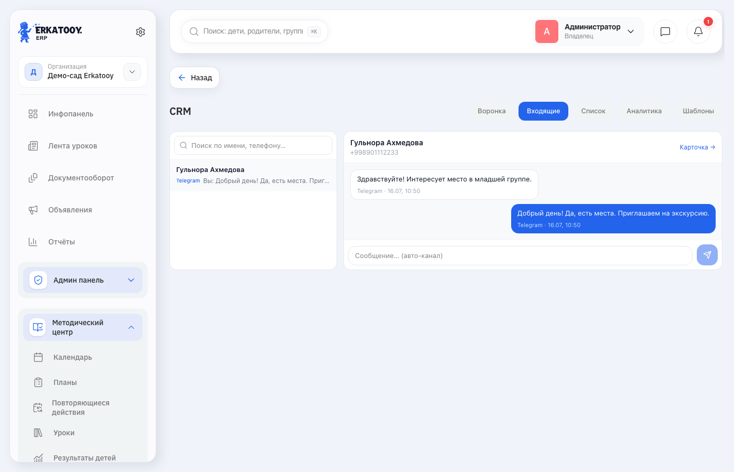Click the CRM page heading
The height and width of the screenshot is (472, 734).
180,111
